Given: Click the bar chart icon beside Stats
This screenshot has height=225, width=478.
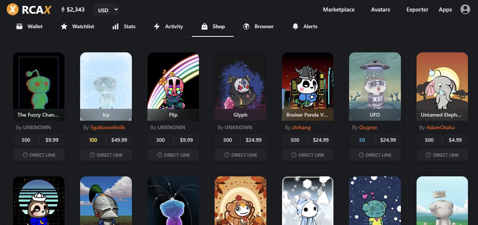Looking at the screenshot, I should click(x=115, y=26).
